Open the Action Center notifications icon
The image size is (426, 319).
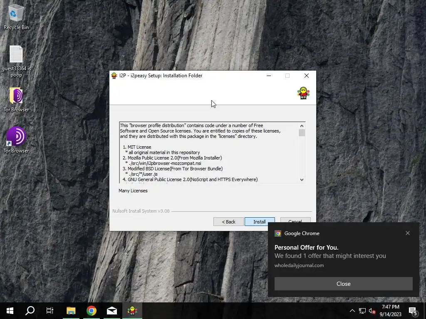coord(413,311)
